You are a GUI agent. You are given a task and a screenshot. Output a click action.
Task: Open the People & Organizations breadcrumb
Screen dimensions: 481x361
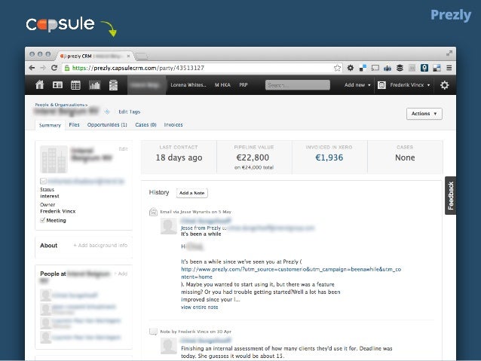tap(60, 105)
